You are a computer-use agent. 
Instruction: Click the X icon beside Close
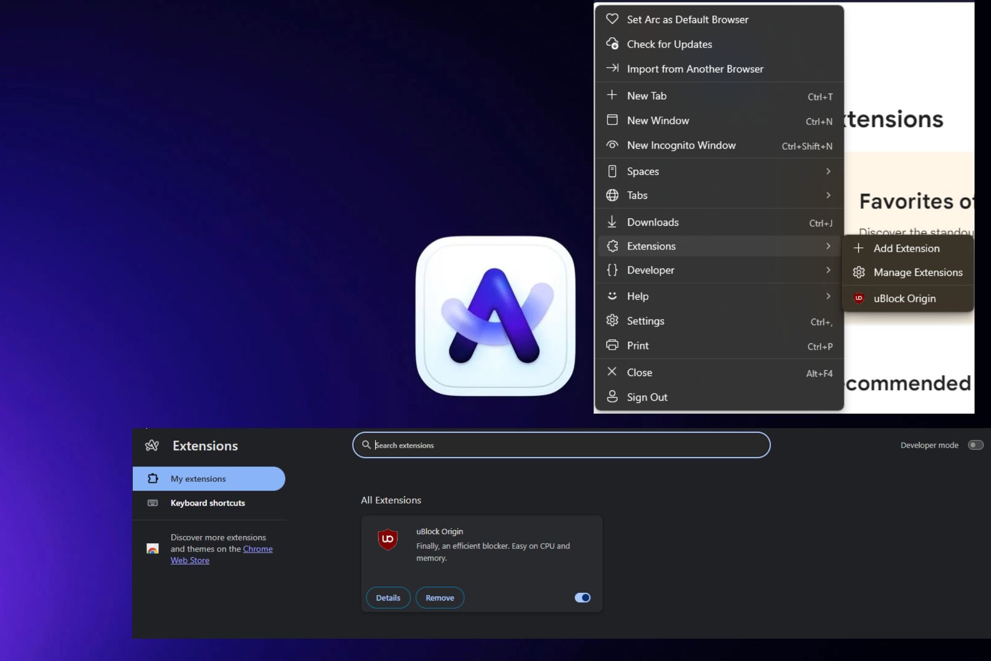[612, 372]
